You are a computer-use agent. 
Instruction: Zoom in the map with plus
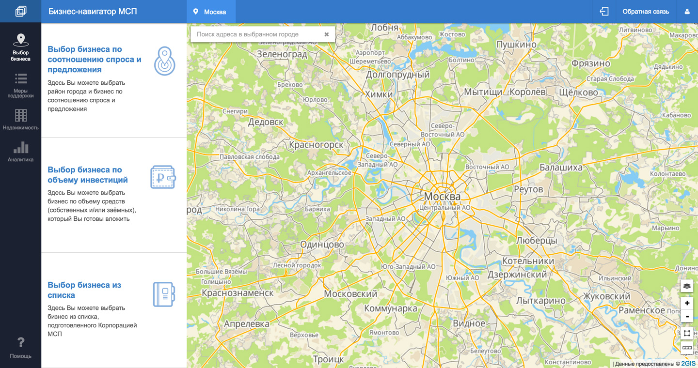click(x=687, y=303)
